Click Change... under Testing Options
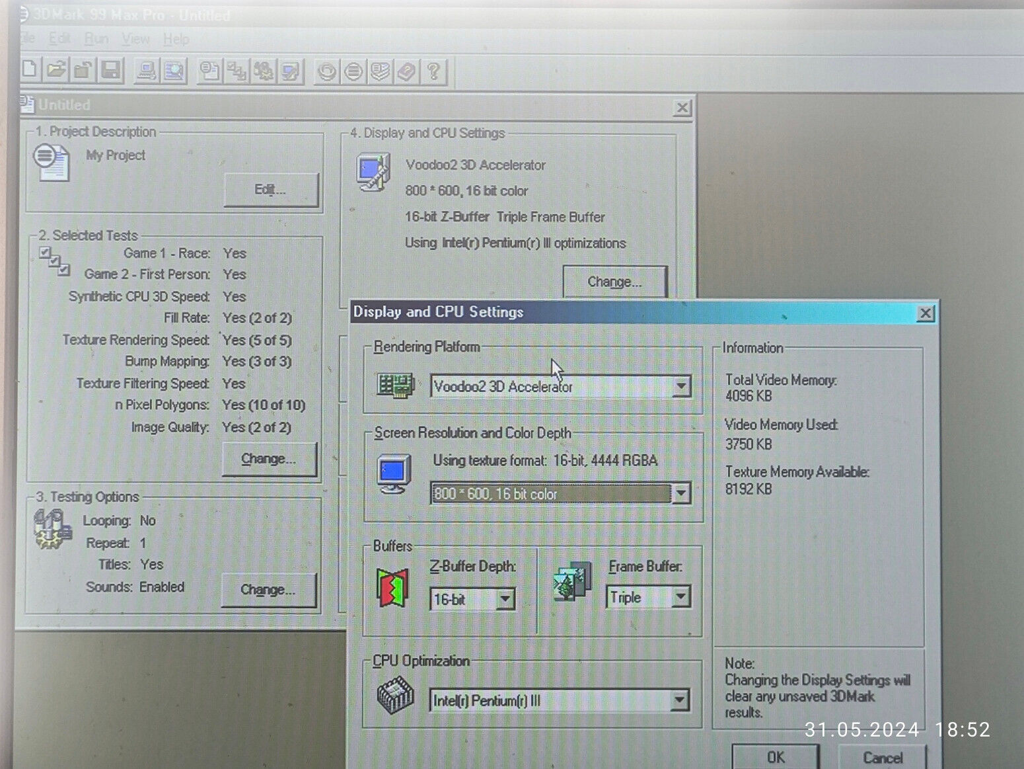 (x=268, y=590)
